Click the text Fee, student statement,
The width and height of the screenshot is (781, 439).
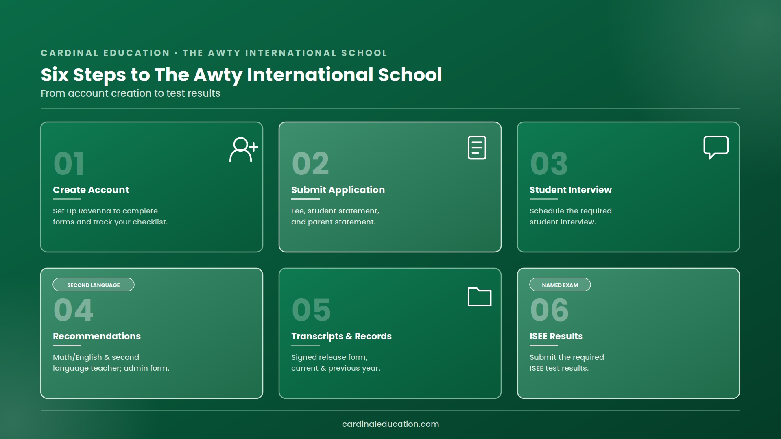click(x=335, y=211)
